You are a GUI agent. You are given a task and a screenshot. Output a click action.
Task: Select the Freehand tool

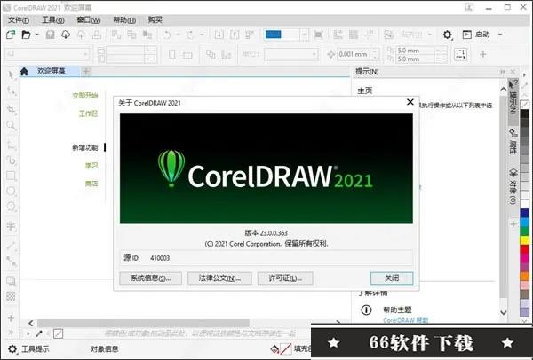12,145
